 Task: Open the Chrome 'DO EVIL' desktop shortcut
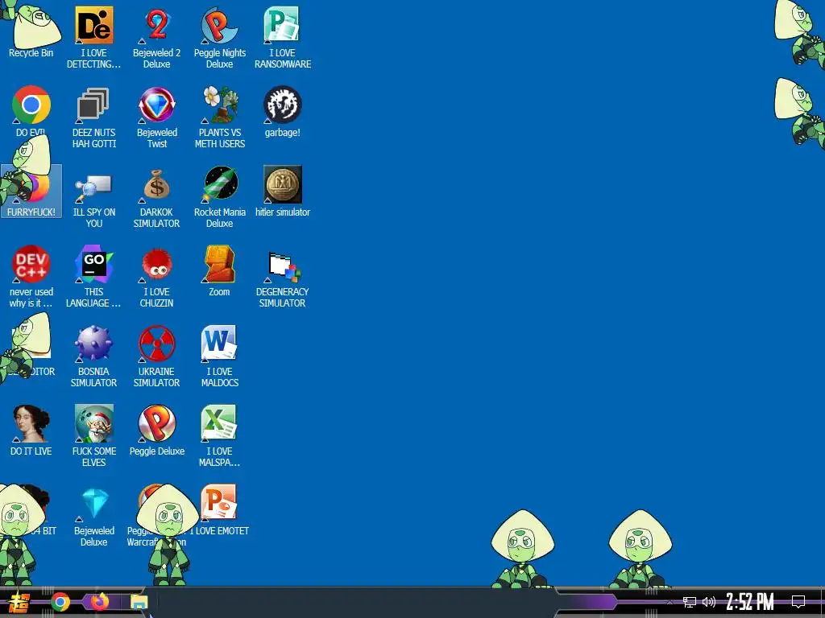tap(31, 110)
